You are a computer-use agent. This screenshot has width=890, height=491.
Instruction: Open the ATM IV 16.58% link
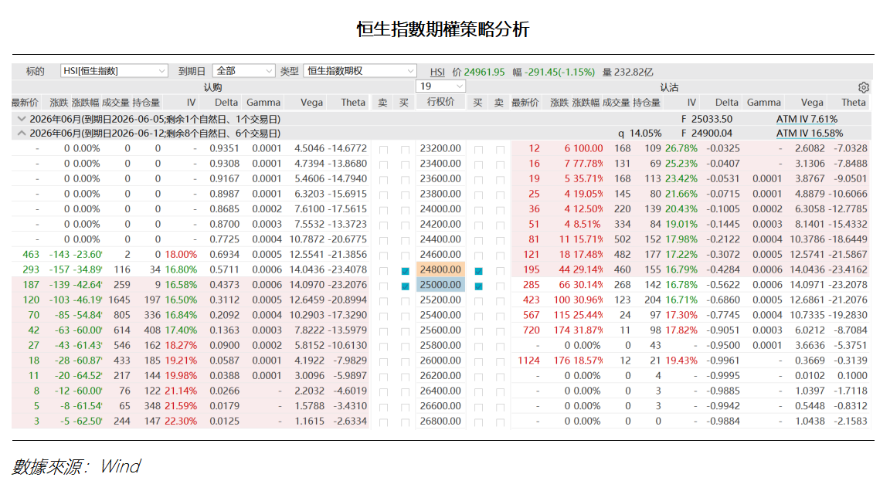[x=810, y=134]
